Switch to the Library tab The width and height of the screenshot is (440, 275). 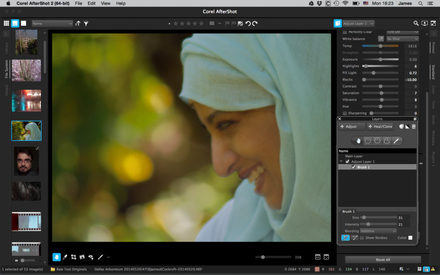pyautogui.click(x=6, y=48)
